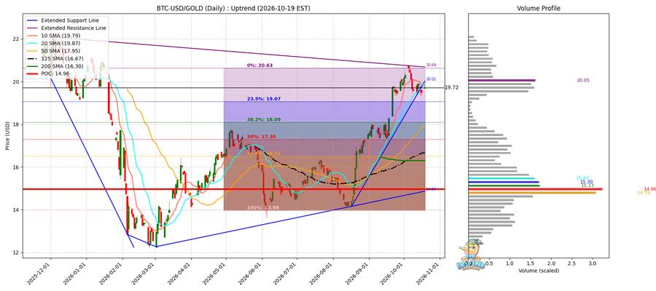The image size is (656, 291).
Task: Click the '100%: 13.98' Fibonacci label
Action: [x=262, y=207]
